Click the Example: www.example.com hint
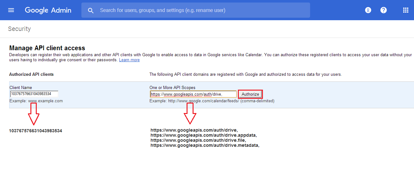 pyautogui.click(x=36, y=101)
